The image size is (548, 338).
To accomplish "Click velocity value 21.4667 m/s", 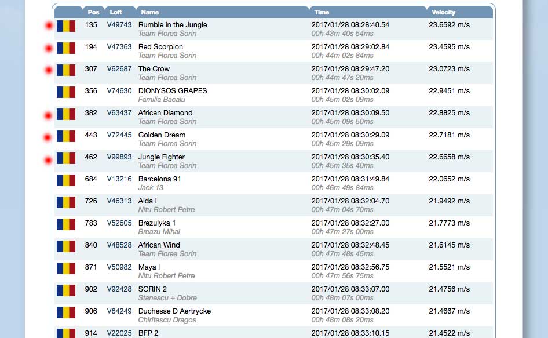I will click(449, 311).
